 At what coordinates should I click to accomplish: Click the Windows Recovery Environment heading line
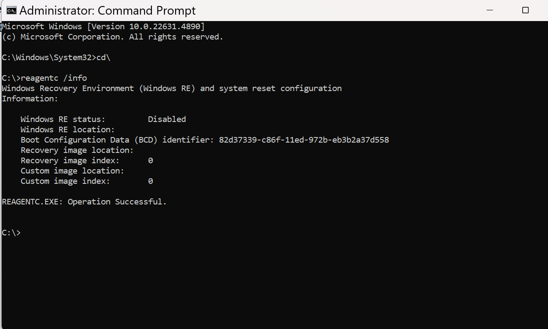tap(172, 88)
